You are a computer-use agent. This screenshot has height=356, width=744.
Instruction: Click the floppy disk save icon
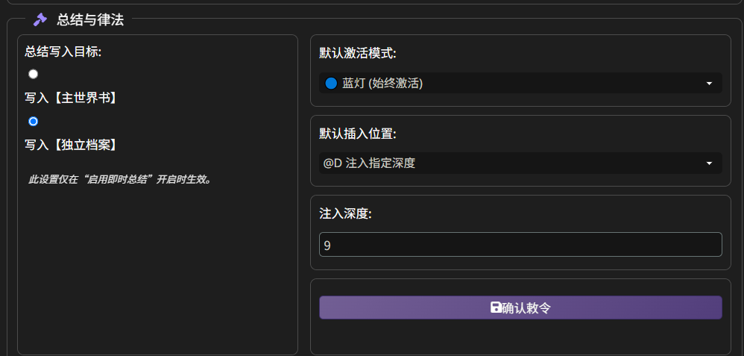coord(496,307)
